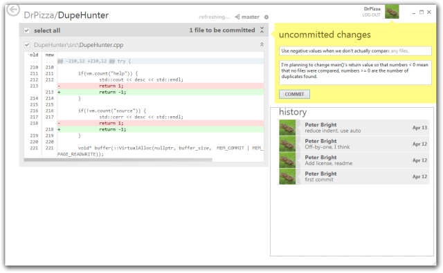Click the removed 'return 1;' line 213

(161, 86)
